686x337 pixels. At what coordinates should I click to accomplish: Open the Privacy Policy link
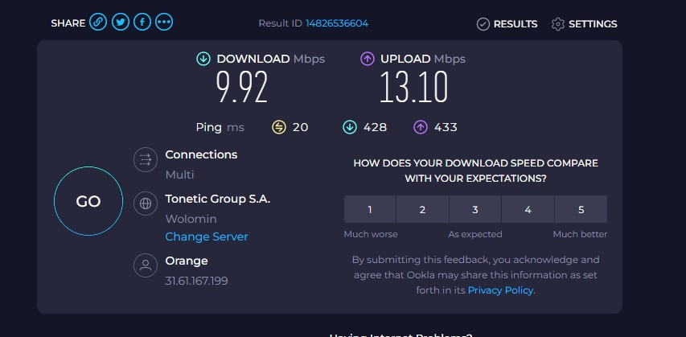(x=500, y=290)
